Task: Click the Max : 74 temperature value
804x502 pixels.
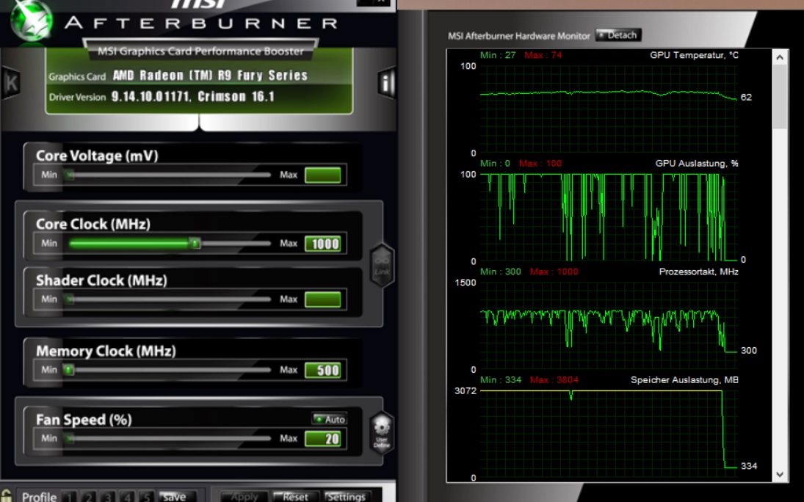Action: 543,55
